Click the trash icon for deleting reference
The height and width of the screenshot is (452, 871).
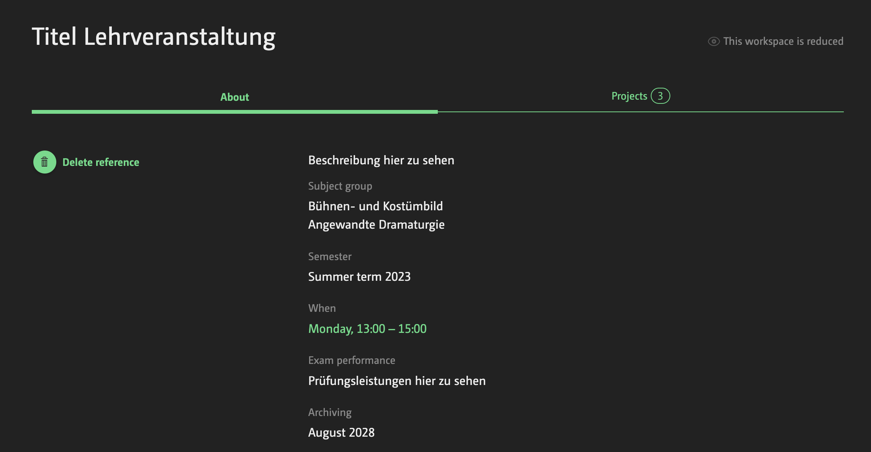coord(45,162)
